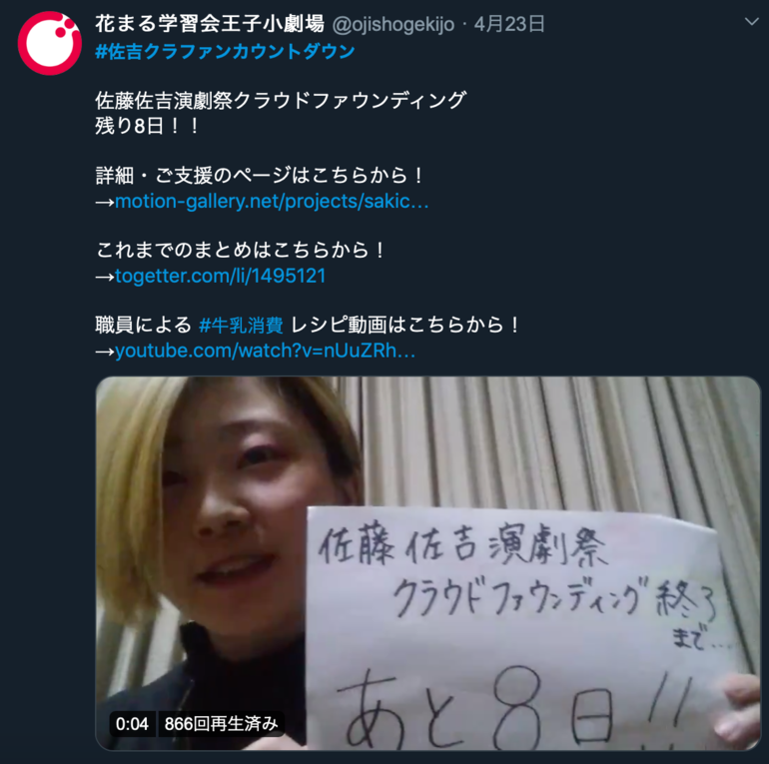This screenshot has height=764, width=769.
Task: Click the @ojishogekijo handle
Action: [x=393, y=25]
